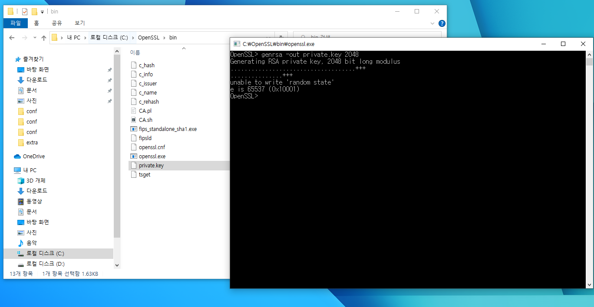594x307 pixels.
Task: Open 음악 folder in the navigation pane
Action: point(32,243)
